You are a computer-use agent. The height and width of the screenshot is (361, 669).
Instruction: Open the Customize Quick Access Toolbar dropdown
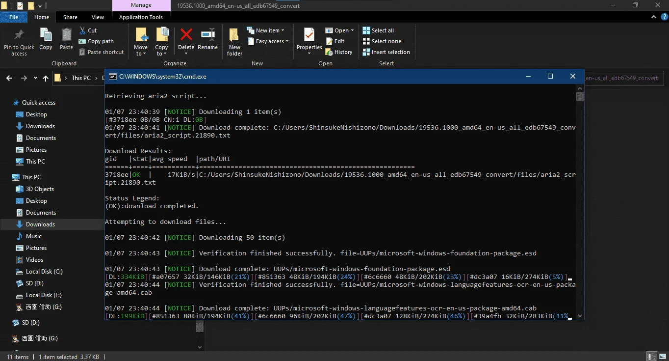(x=40, y=6)
